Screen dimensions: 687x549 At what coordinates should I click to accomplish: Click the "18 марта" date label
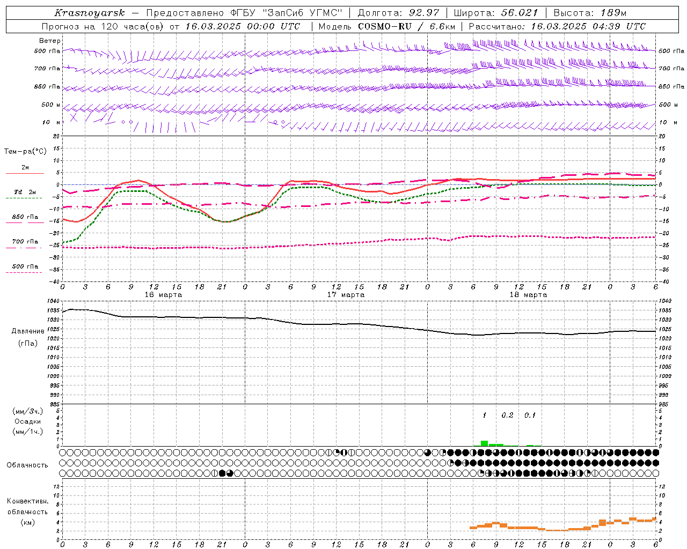pyautogui.click(x=528, y=295)
